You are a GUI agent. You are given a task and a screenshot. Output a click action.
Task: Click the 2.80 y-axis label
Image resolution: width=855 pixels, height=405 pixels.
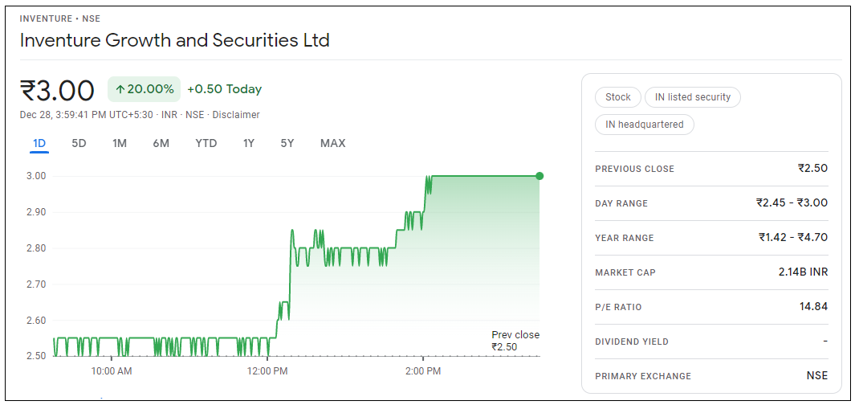[36, 248]
